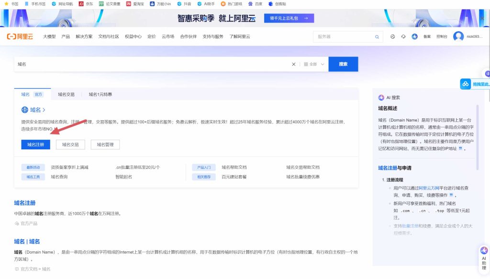490x279 pixels.
Task: Open the 域名帮助文档 link
Action: (x=234, y=167)
